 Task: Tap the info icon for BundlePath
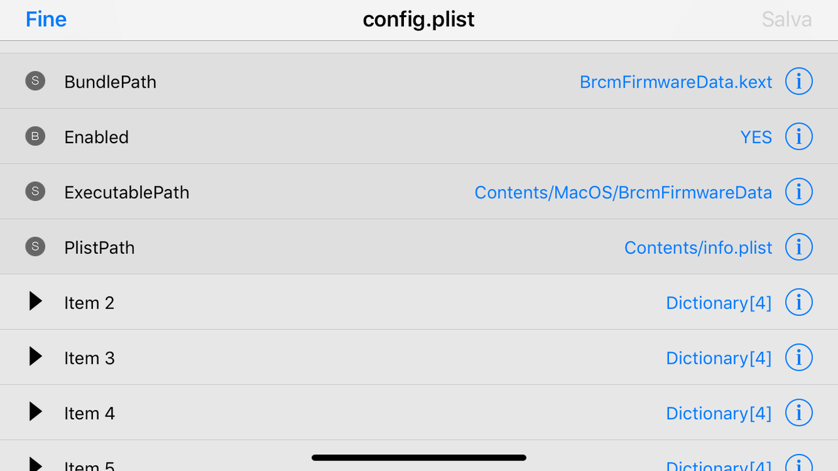pyautogui.click(x=799, y=82)
